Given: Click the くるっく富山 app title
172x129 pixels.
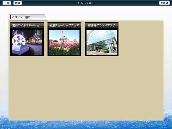Looking at the screenshot, I should [86, 3].
